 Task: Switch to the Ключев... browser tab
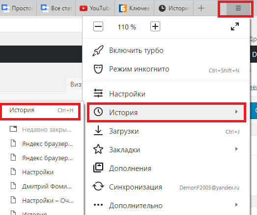[x=135, y=8]
